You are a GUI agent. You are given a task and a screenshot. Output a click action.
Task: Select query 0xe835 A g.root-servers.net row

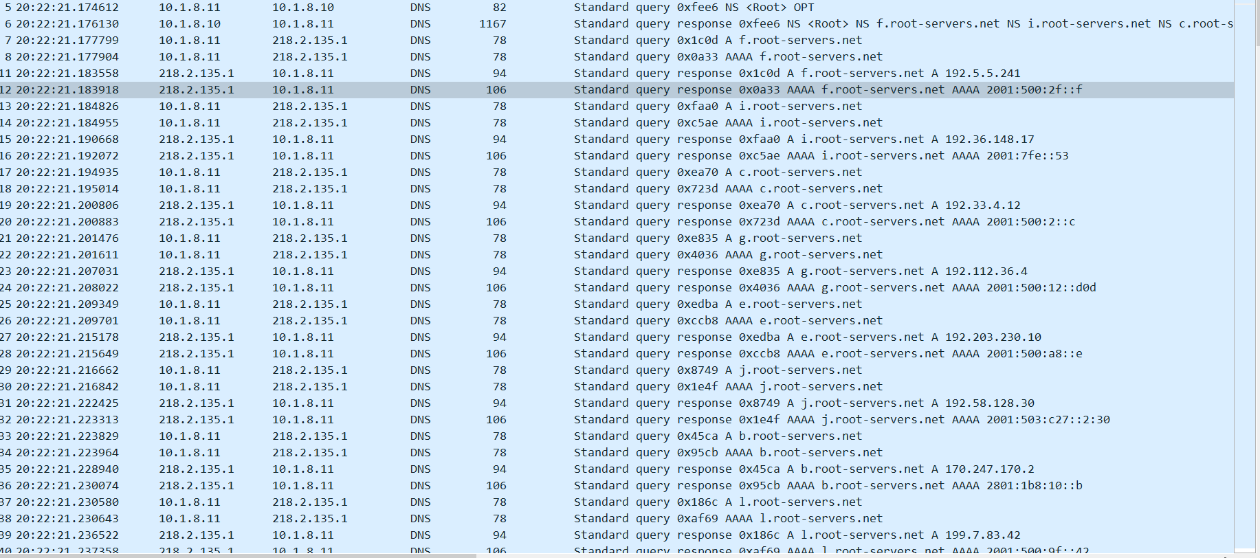(617, 238)
